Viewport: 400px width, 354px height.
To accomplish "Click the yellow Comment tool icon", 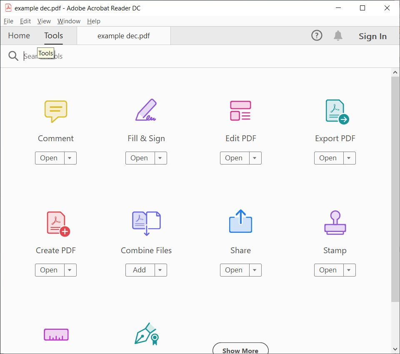I will point(56,111).
